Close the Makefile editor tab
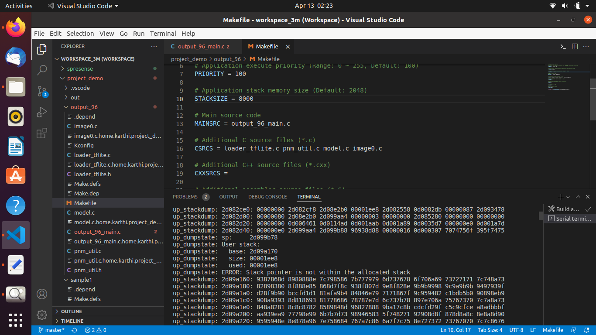 click(x=288, y=46)
